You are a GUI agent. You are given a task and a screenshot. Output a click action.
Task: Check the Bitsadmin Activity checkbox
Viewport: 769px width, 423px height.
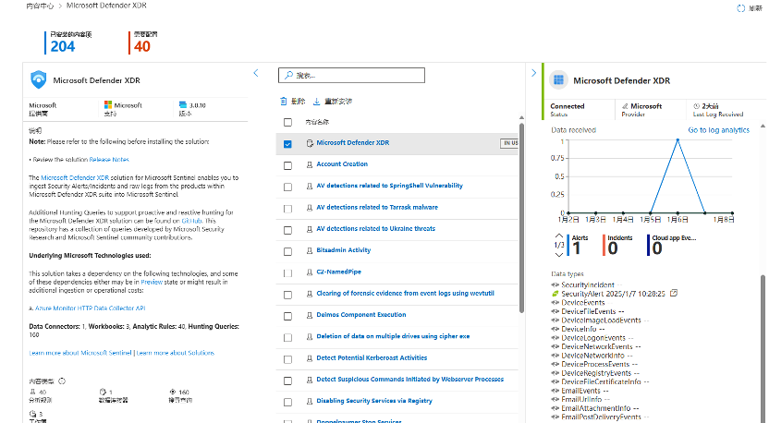287,252
